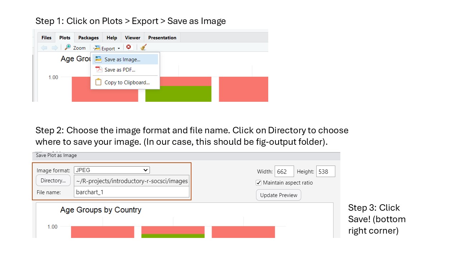Image resolution: width=459 pixels, height=258 pixels.
Task: Switch to the Packages tab
Action: (x=88, y=38)
